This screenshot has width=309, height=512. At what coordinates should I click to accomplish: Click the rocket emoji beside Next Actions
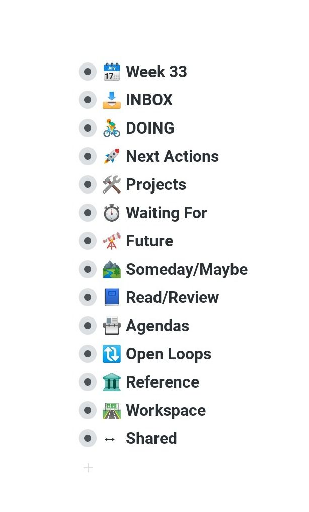click(x=112, y=156)
